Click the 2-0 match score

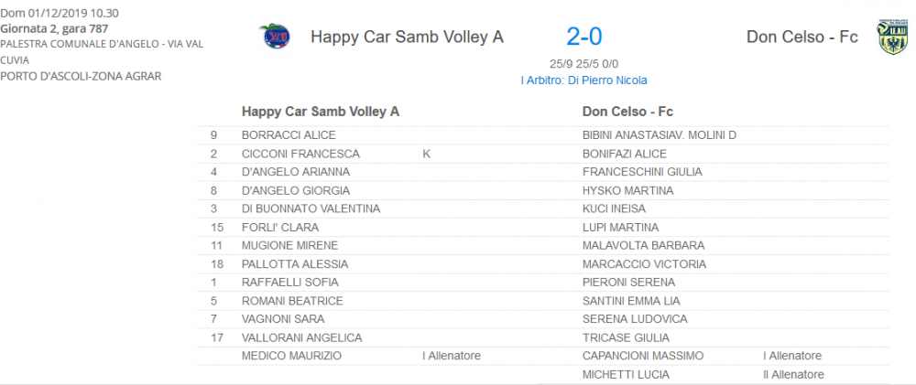click(584, 37)
